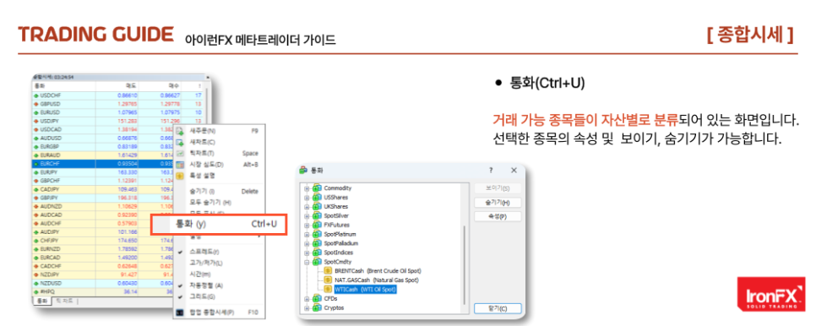The width and height of the screenshot is (816, 326).
Task: Click the Specification (특성 설명) yellow icon
Action: click(180, 176)
